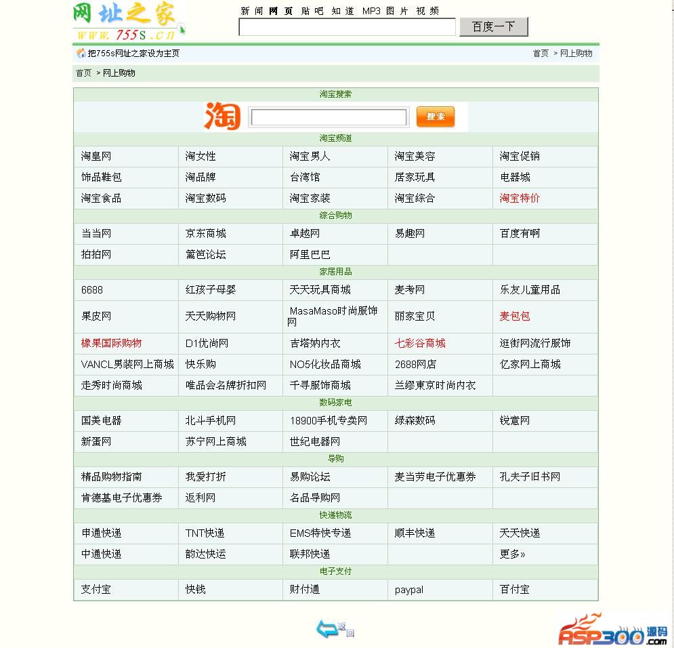Click the home icon beside 把755s网址之家设为主页
This screenshot has width=674, height=648.
[x=81, y=54]
